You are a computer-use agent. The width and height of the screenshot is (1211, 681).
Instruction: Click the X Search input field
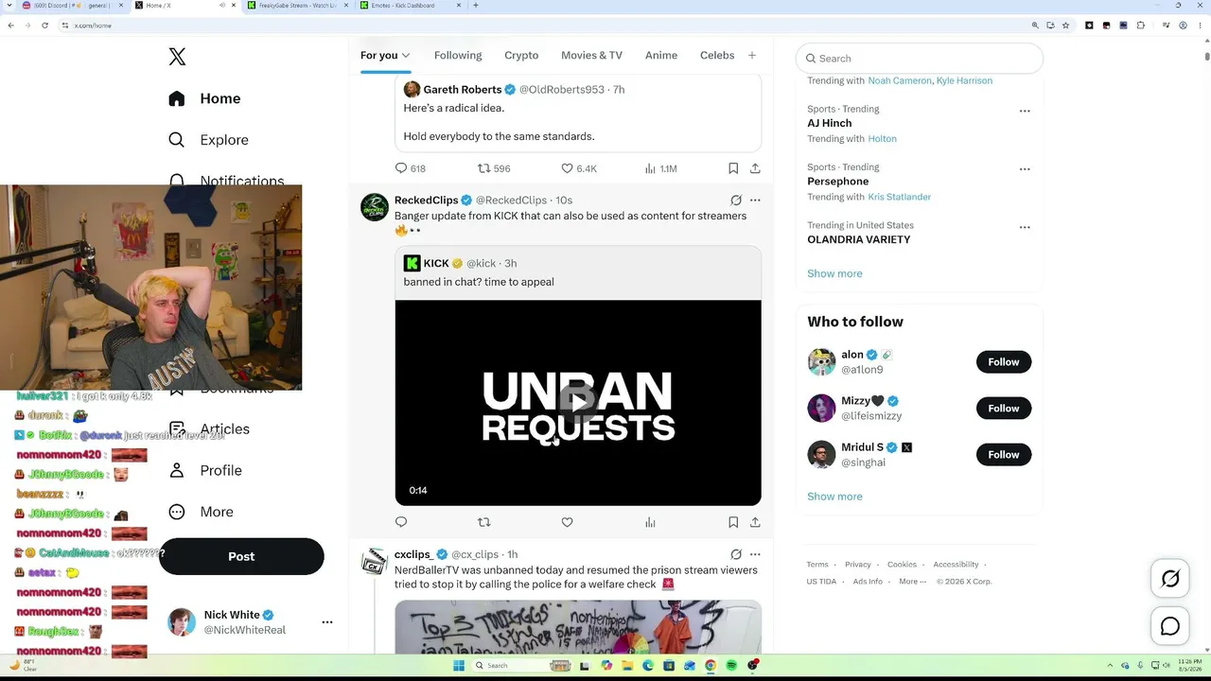click(x=919, y=58)
